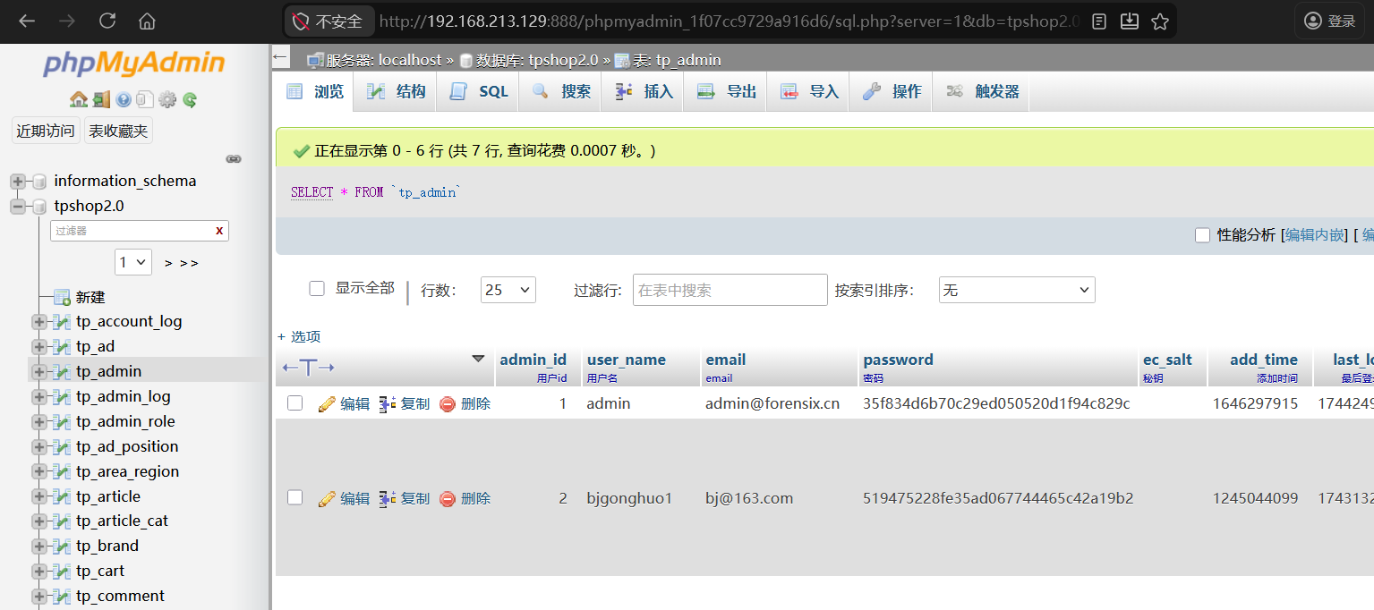Open the 按索引排序 sort dropdown
This screenshot has width=1374, height=610.
1017,289
